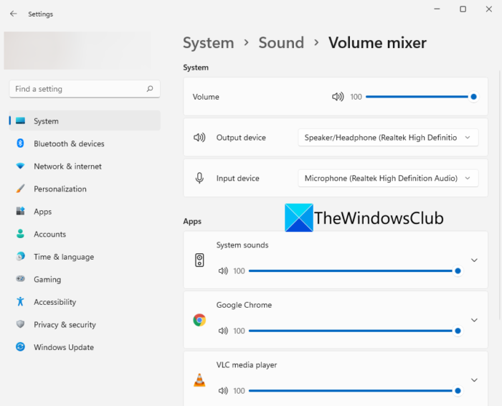Click the Find a setting search box
The height and width of the screenshot is (406, 502).
pos(85,89)
